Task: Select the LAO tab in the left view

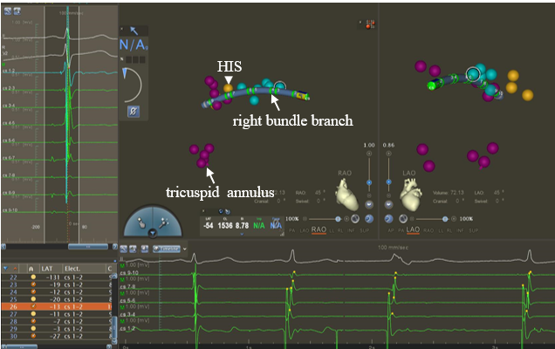Action: tap(305, 230)
